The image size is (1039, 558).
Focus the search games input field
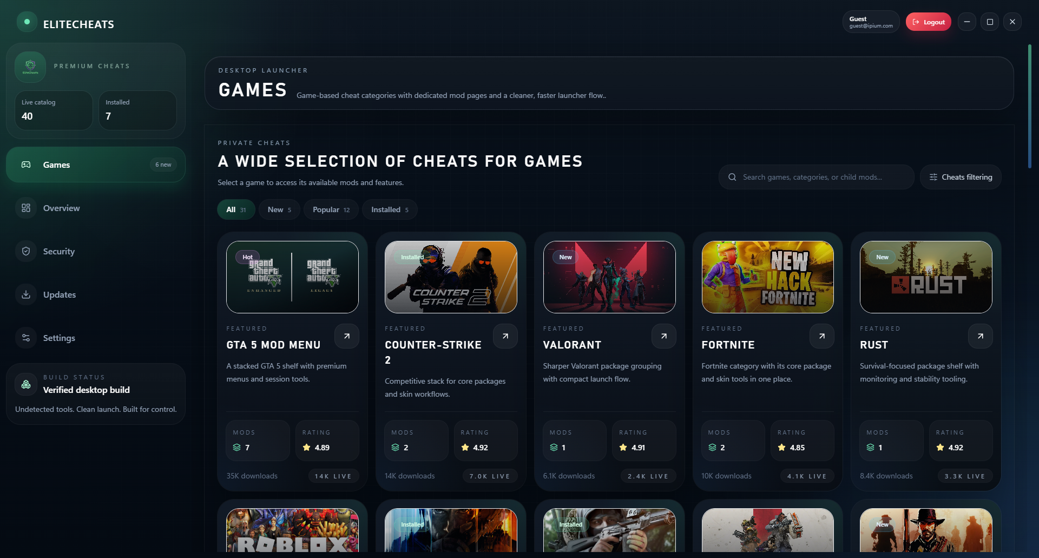coord(816,177)
